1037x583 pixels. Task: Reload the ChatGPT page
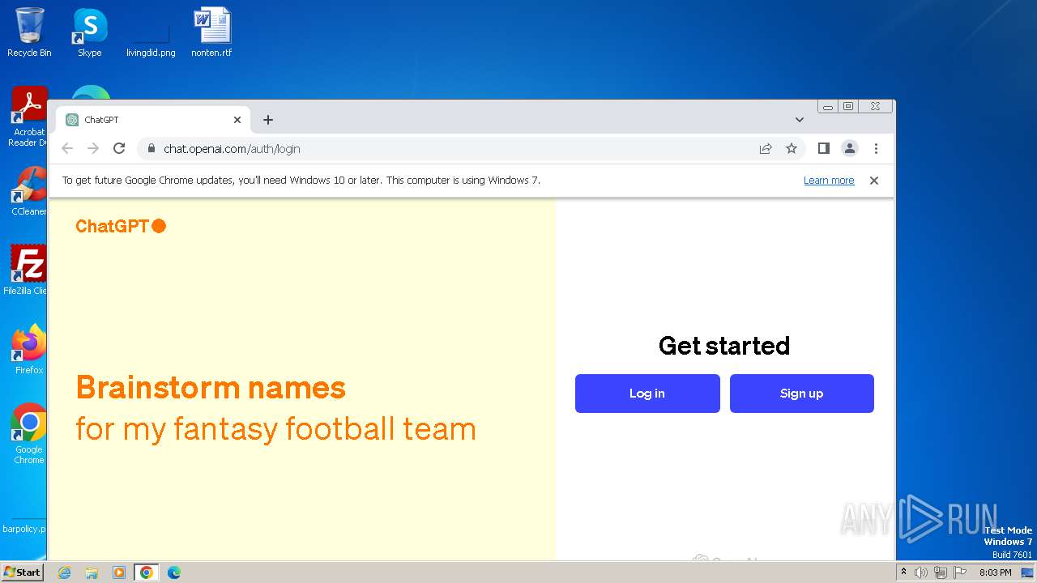coord(119,148)
